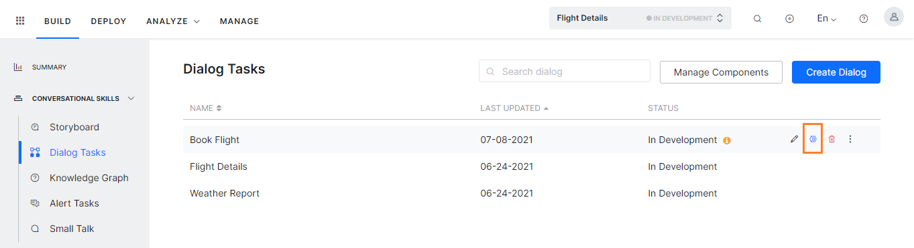
Task: Click the circular icon next to search
Action: (789, 19)
